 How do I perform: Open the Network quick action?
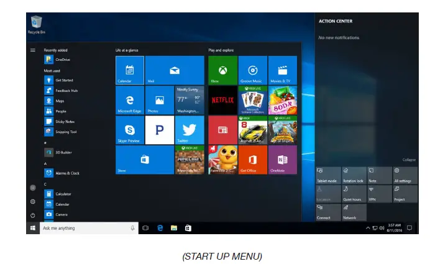point(354,212)
